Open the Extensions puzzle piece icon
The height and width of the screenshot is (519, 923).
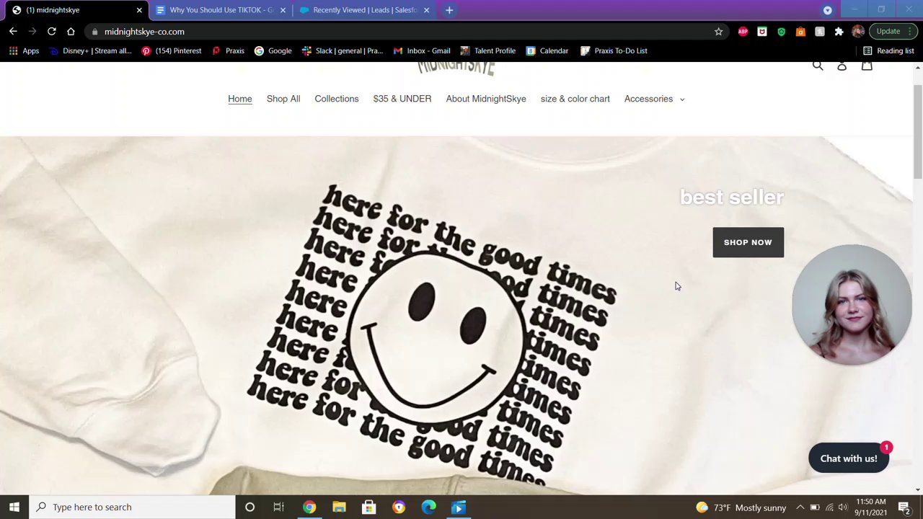839,32
